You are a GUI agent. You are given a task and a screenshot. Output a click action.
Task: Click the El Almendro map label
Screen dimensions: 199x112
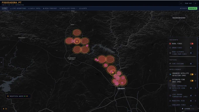click(22, 38)
